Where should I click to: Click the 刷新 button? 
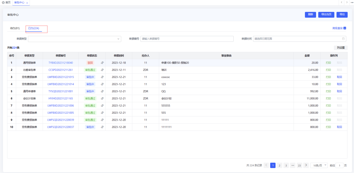[x=310, y=14]
